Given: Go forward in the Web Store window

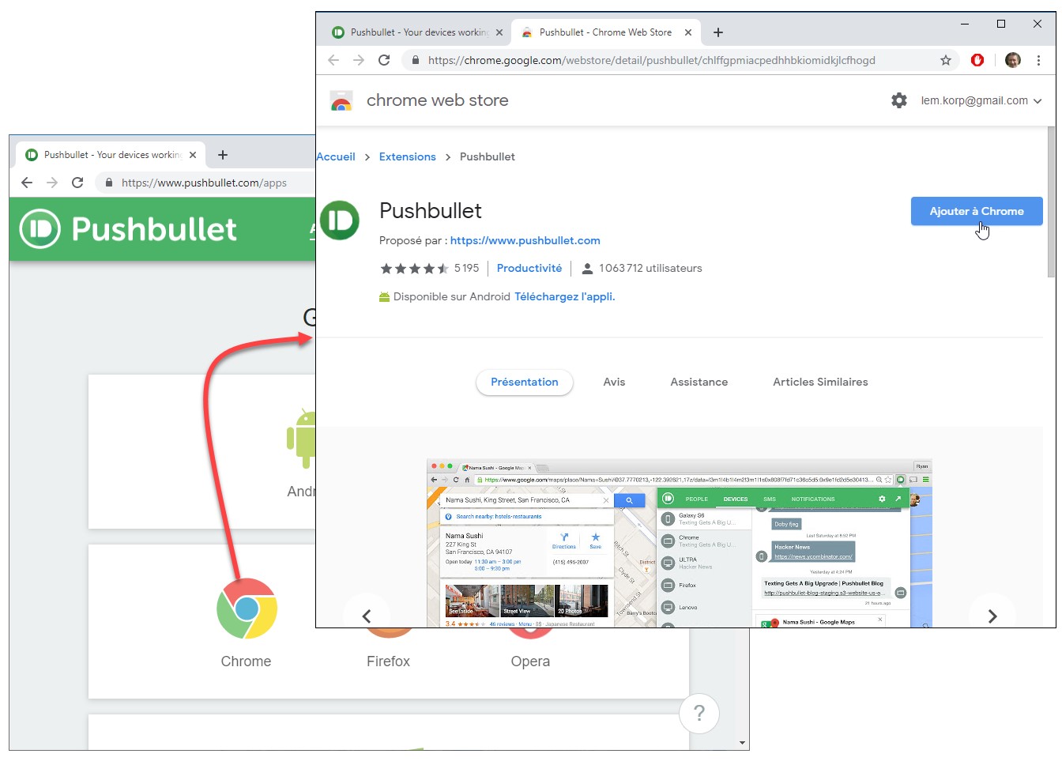Looking at the screenshot, I should (359, 60).
